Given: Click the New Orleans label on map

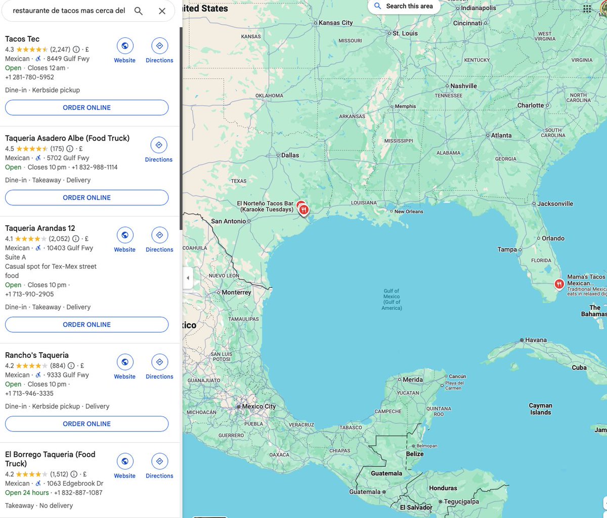Looking at the screenshot, I should coord(409,211).
